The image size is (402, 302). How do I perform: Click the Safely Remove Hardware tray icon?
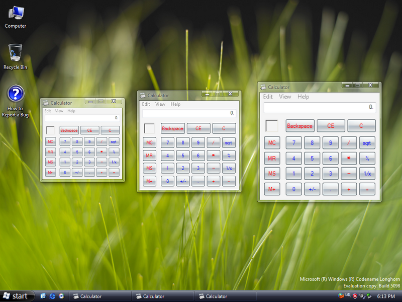(369, 296)
